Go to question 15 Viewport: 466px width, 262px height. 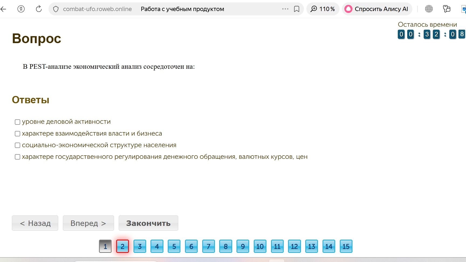[346, 246]
